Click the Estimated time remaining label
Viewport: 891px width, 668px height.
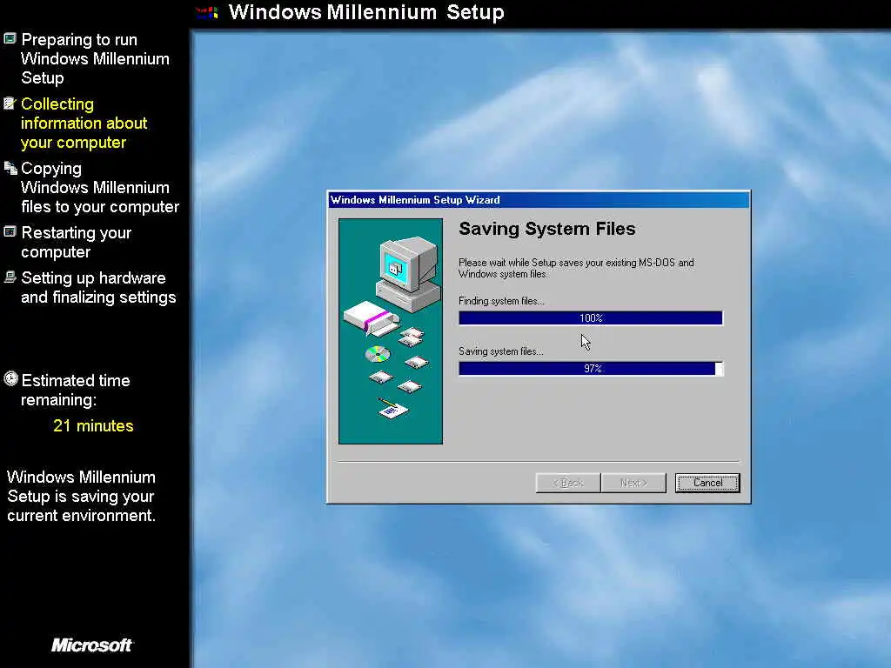pos(76,391)
